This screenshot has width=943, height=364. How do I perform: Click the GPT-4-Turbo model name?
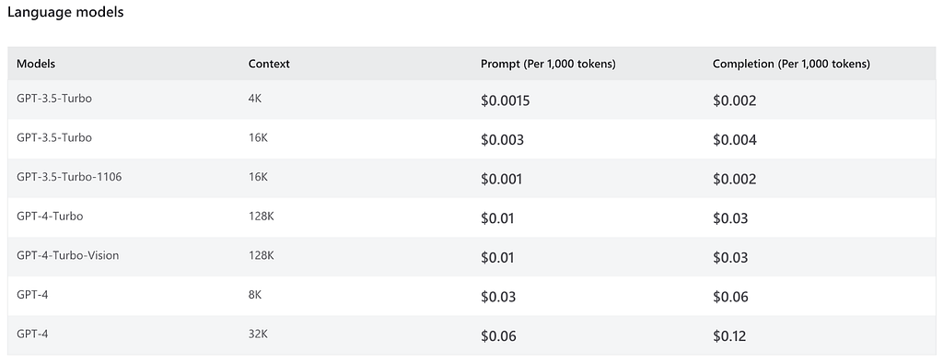[x=50, y=216]
